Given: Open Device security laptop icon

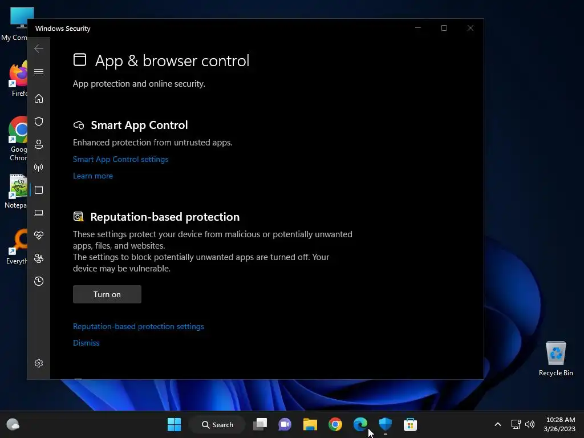Looking at the screenshot, I should pyautogui.click(x=39, y=213).
